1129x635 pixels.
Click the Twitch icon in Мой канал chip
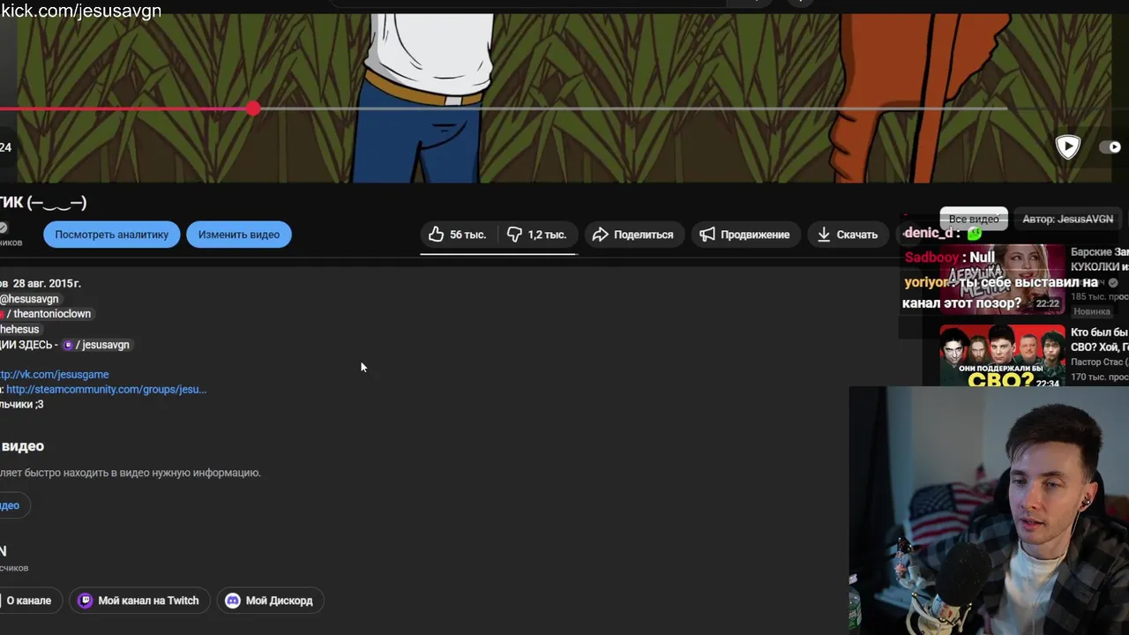point(86,601)
